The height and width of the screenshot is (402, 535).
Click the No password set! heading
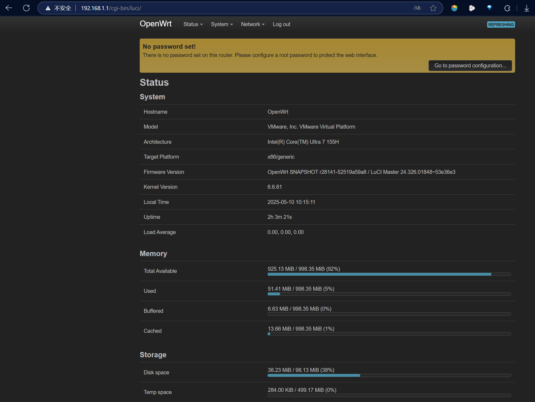169,47
